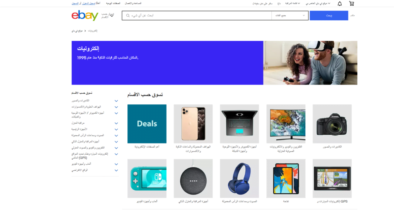This screenshot has height=213, width=394.
Task: Open the shopping cart icon
Action: 352,3
